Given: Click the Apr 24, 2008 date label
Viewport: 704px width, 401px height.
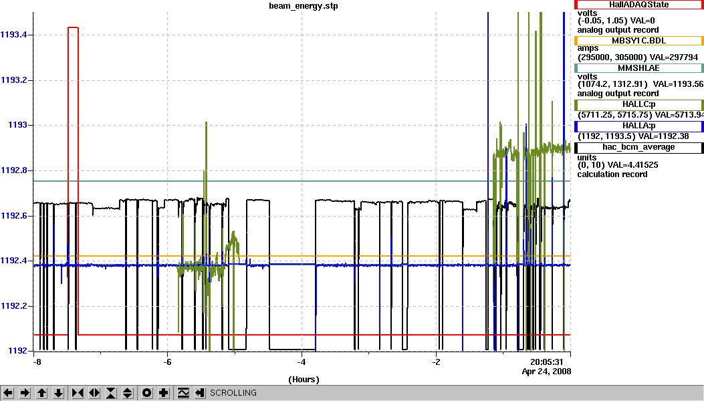Looking at the screenshot, I should (546, 372).
